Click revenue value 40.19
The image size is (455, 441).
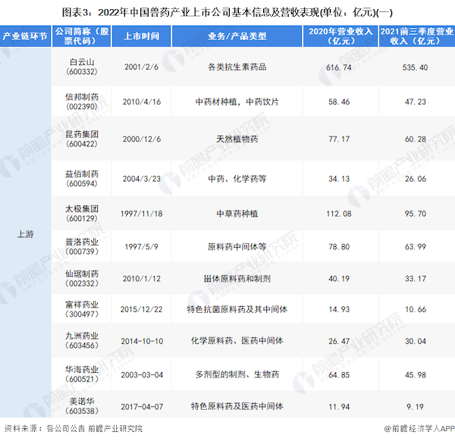point(339,279)
